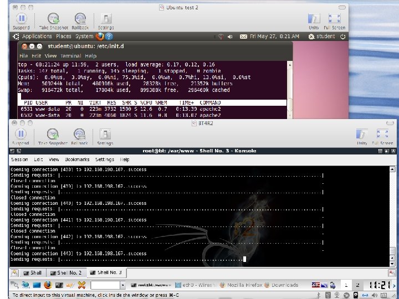Close the current Konsole tab using right-side icon
The image size is (399, 299).
(392, 273)
